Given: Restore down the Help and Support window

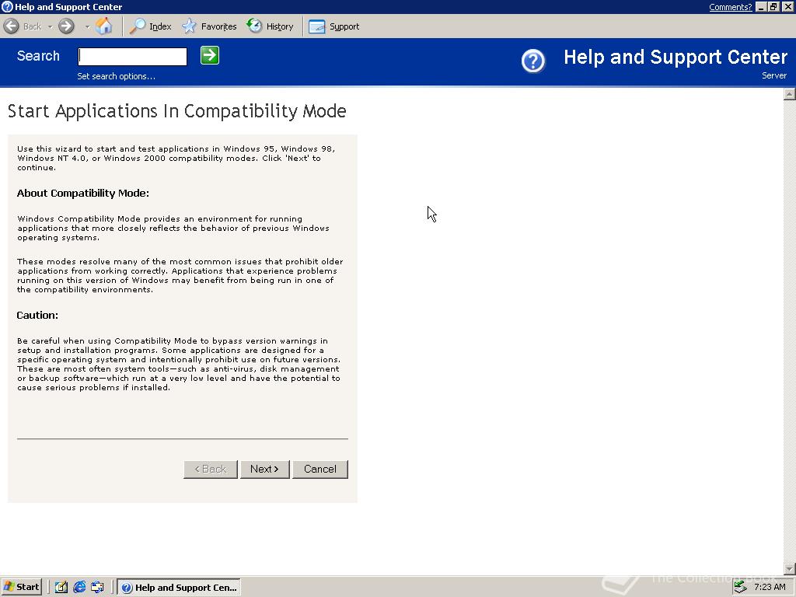Looking at the screenshot, I should pyautogui.click(x=773, y=6).
